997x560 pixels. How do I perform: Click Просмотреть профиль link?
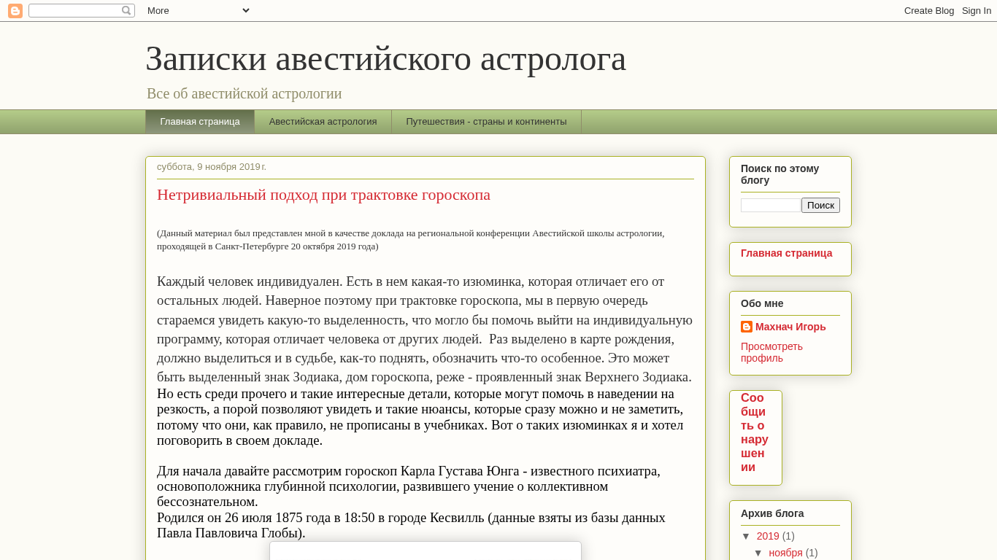pos(771,352)
